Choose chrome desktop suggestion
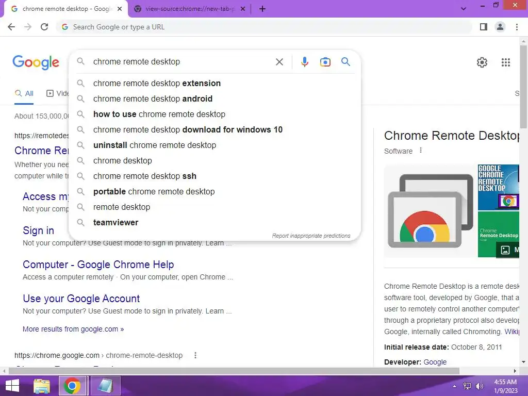The image size is (528, 396). 214,161
